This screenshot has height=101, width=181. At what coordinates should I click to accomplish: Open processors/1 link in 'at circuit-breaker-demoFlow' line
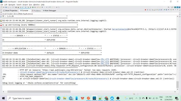(79, 79)
